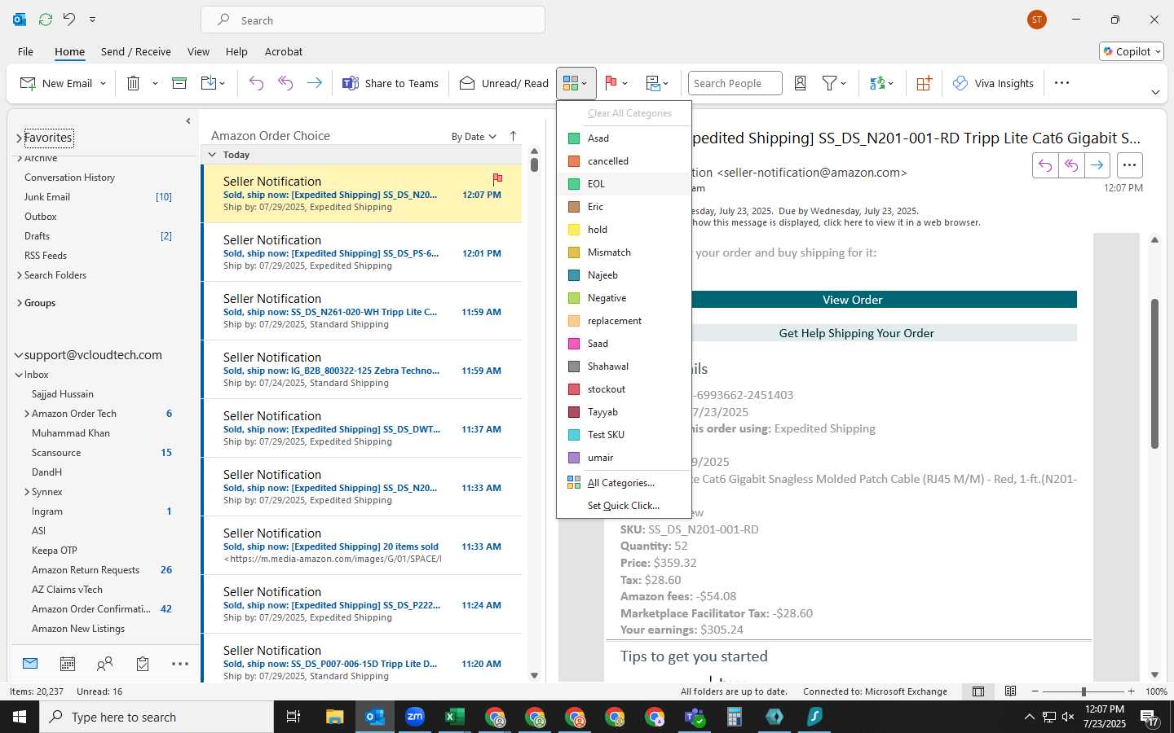Open Zoom from the taskbar

point(415,717)
